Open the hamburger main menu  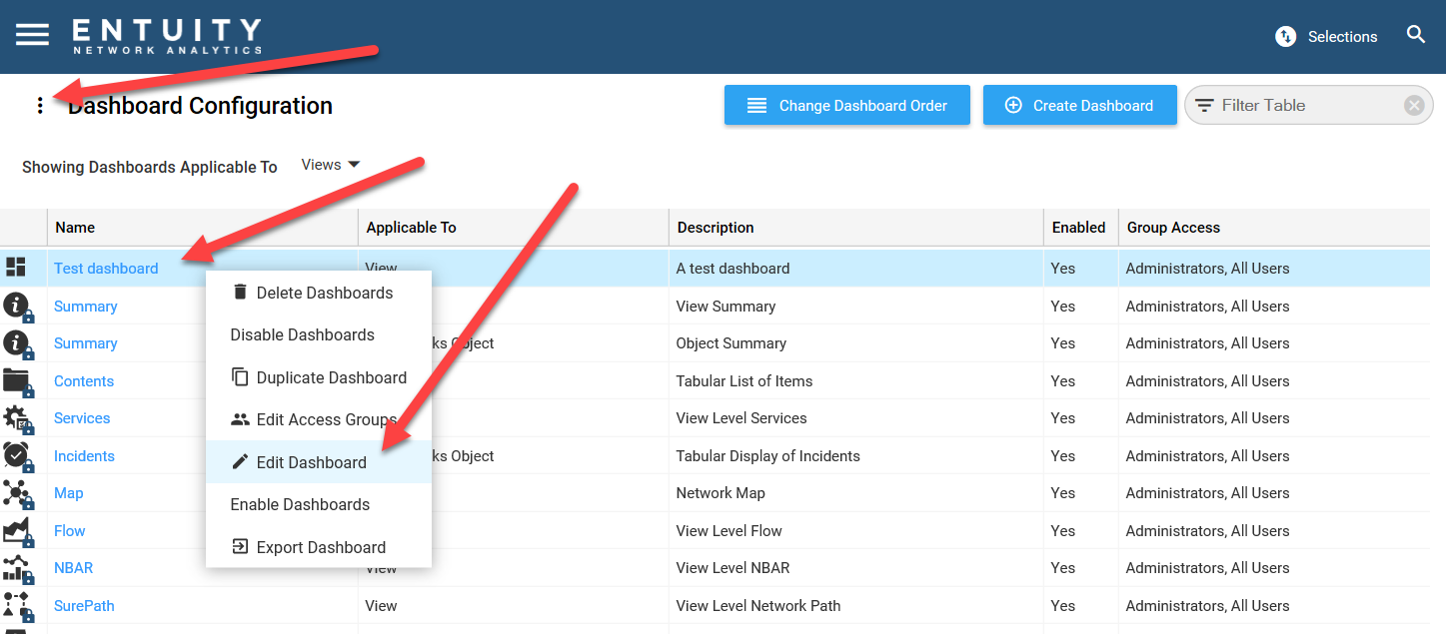click(x=32, y=35)
